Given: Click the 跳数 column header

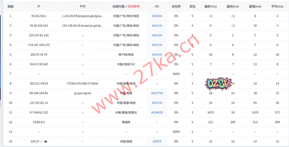Looking at the screenshot, I should coord(10,6).
